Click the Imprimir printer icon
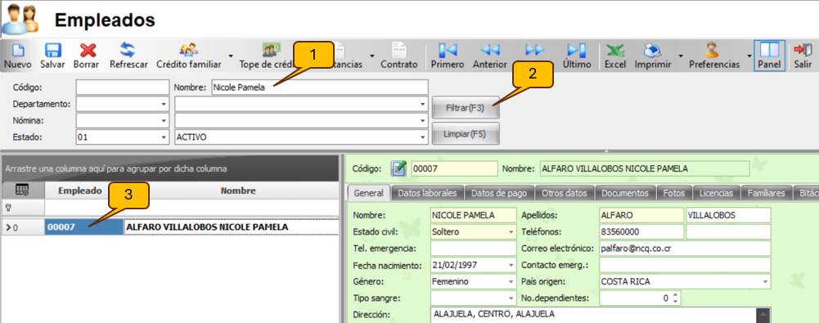Viewport: 819px width, 323px height. (653, 50)
